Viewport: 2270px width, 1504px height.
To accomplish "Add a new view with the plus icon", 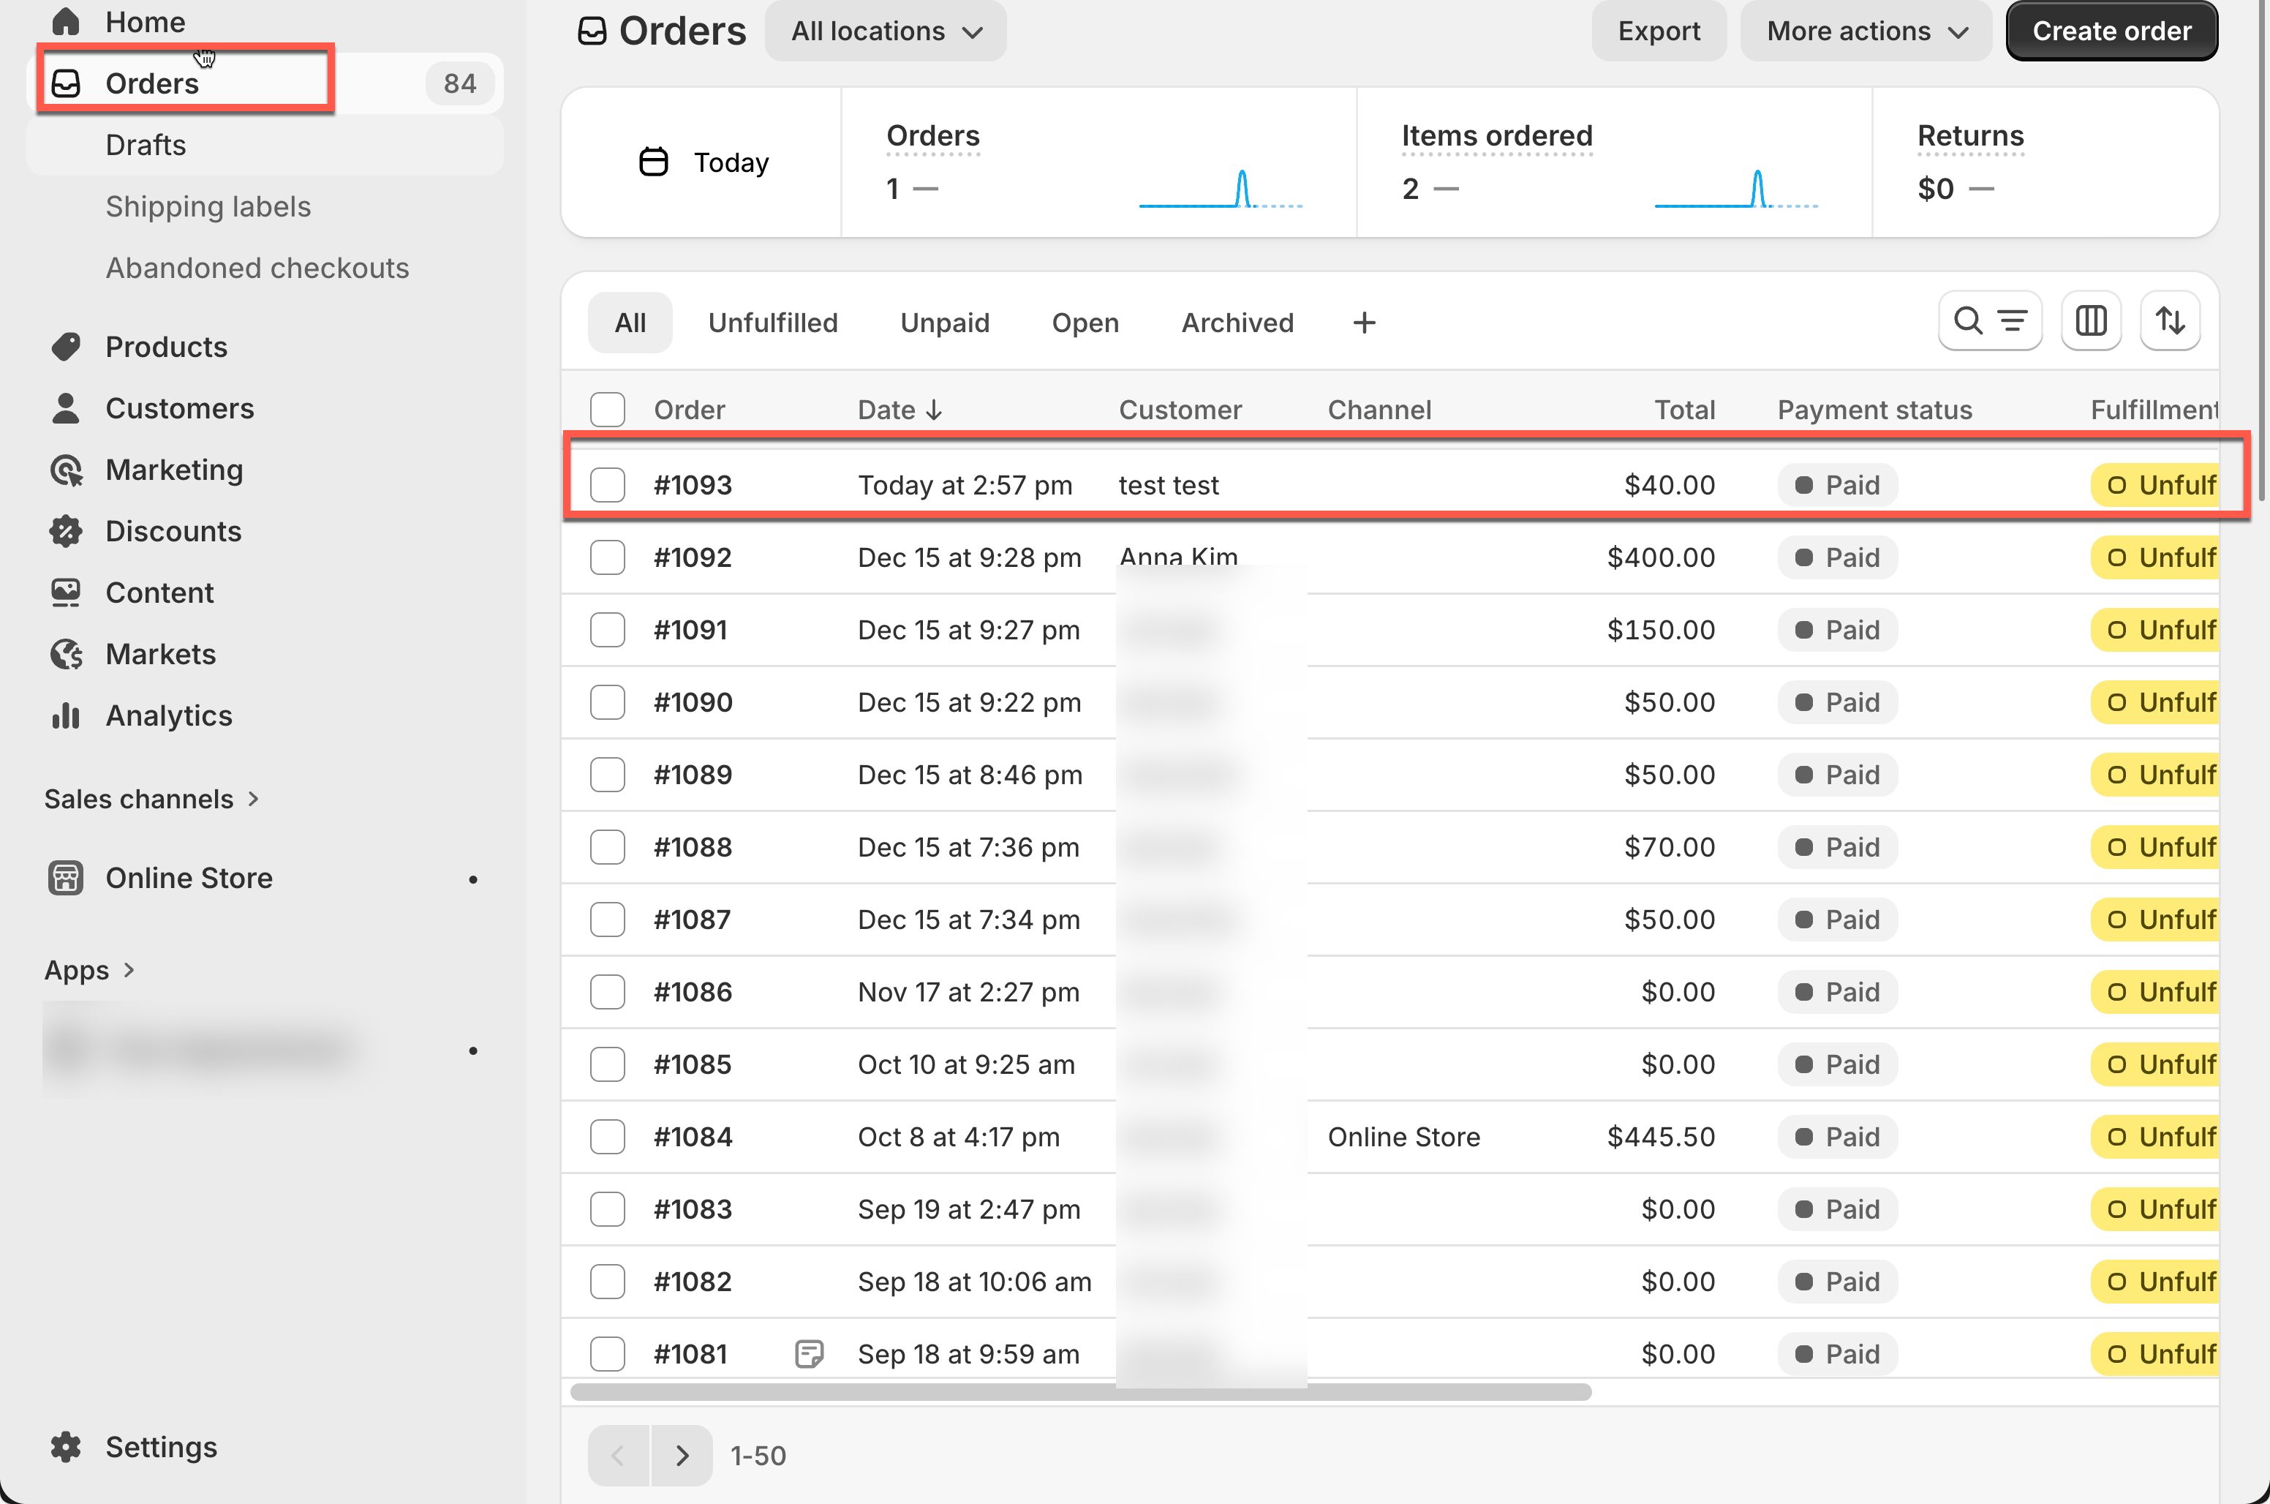I will click(x=1363, y=323).
